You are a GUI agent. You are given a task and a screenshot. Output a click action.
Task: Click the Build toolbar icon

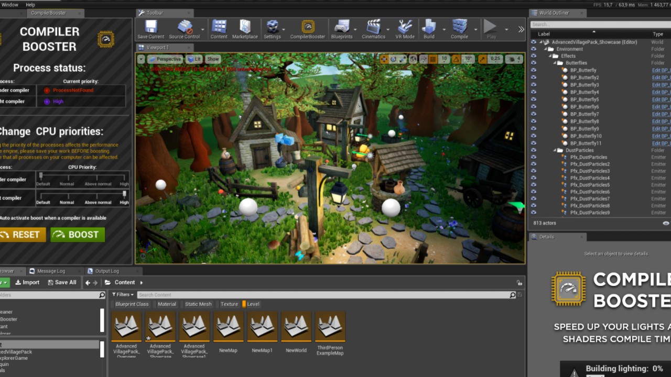[429, 29]
